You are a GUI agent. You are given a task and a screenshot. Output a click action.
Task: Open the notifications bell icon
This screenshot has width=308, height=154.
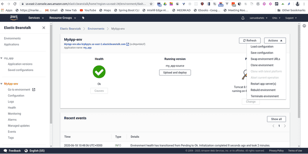click(243, 18)
